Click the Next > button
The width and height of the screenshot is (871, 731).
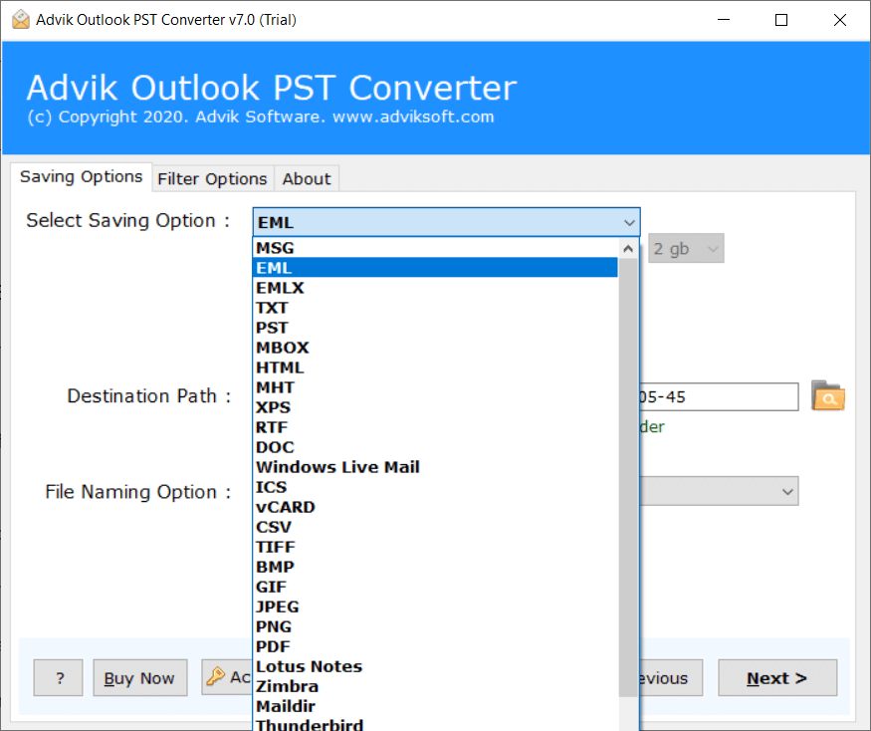[777, 677]
